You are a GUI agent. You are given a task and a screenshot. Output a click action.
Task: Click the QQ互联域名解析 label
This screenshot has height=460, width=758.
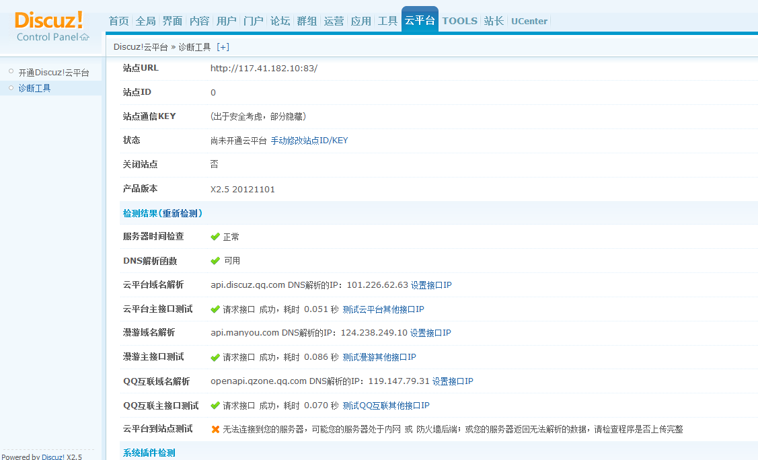click(x=156, y=381)
